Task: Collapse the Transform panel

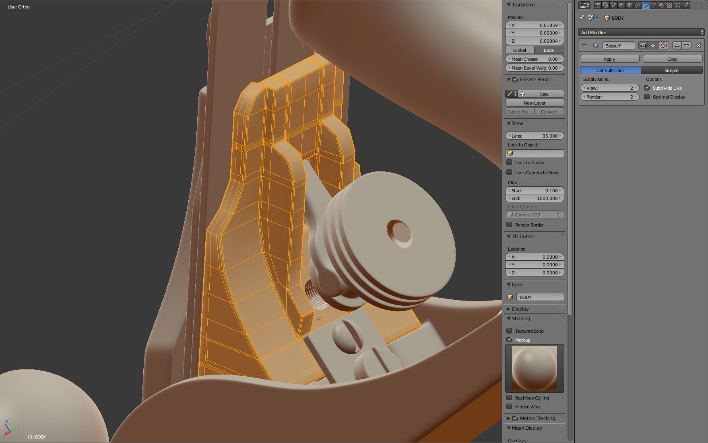Action: coord(509,5)
